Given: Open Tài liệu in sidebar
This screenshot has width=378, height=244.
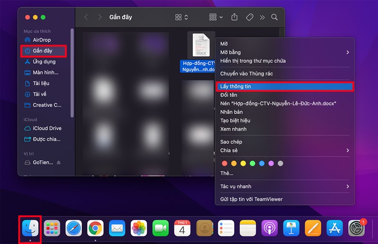Looking at the screenshot, I should pyautogui.click(x=44, y=84).
